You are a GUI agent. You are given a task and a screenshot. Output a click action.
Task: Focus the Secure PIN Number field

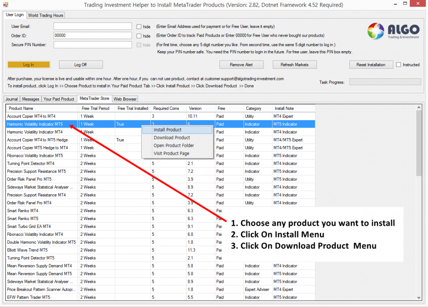pos(93,45)
